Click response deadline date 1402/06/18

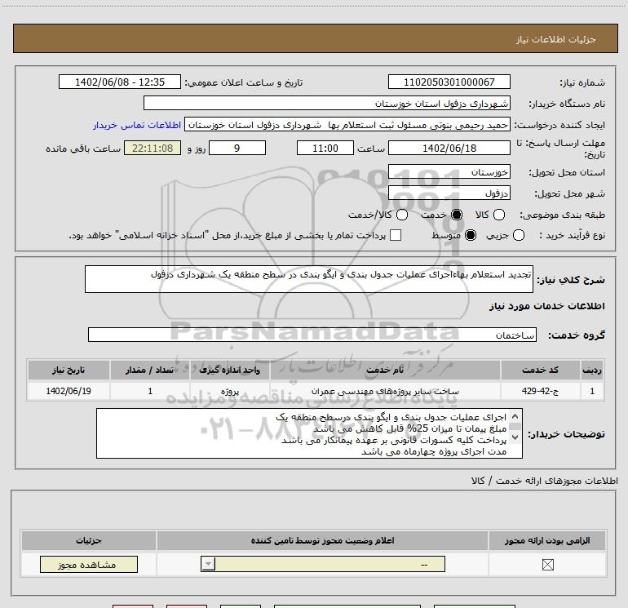coord(449,148)
